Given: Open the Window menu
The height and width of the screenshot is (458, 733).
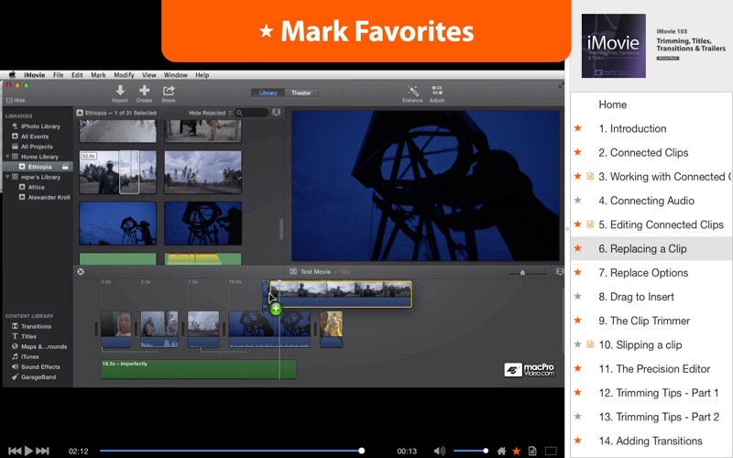Looking at the screenshot, I should pos(175,75).
